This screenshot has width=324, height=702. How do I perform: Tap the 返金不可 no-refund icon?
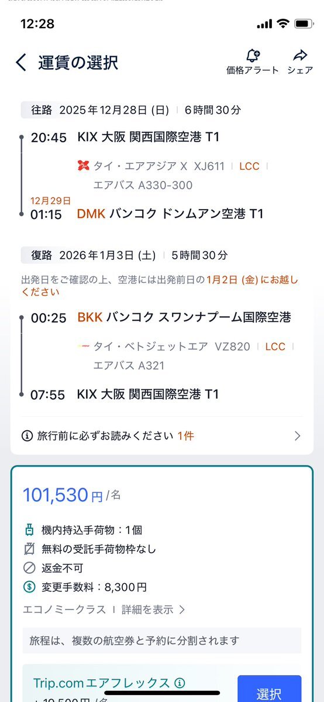29,568
